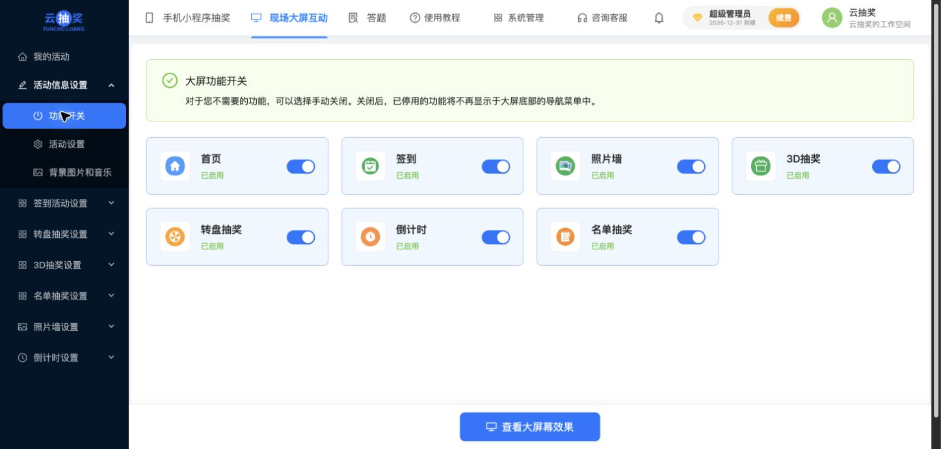This screenshot has height=449, width=941.
Task: Expand the 名单抽奖设置 chevron
Action: point(111,296)
